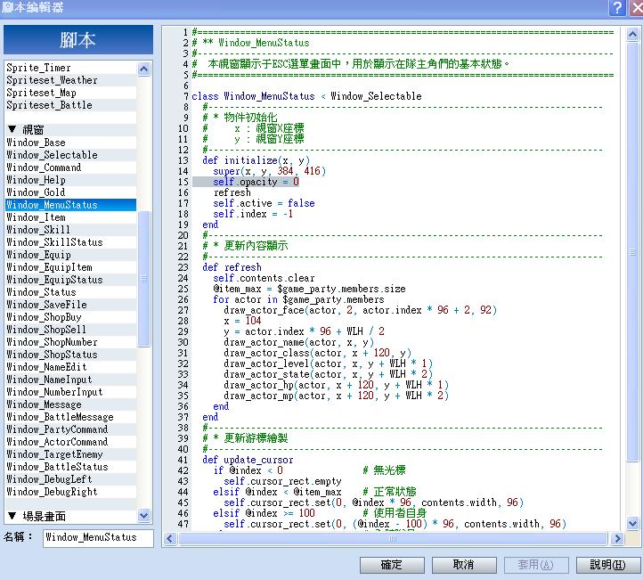
Task: Click code editor scroll down arrow
Action: pyautogui.click(x=632, y=523)
